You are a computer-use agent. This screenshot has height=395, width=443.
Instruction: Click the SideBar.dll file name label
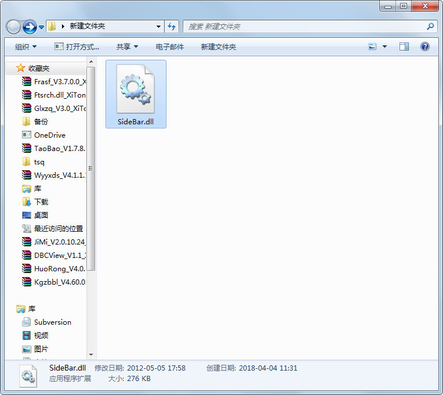(x=136, y=121)
